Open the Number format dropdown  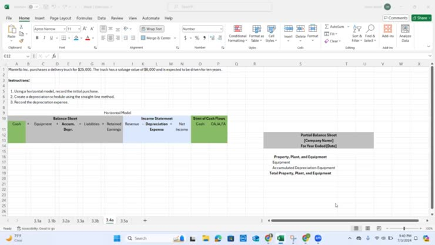pyautogui.click(x=221, y=28)
